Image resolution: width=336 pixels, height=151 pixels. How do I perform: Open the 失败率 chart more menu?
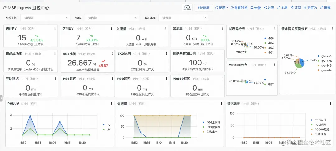[x=221, y=104]
